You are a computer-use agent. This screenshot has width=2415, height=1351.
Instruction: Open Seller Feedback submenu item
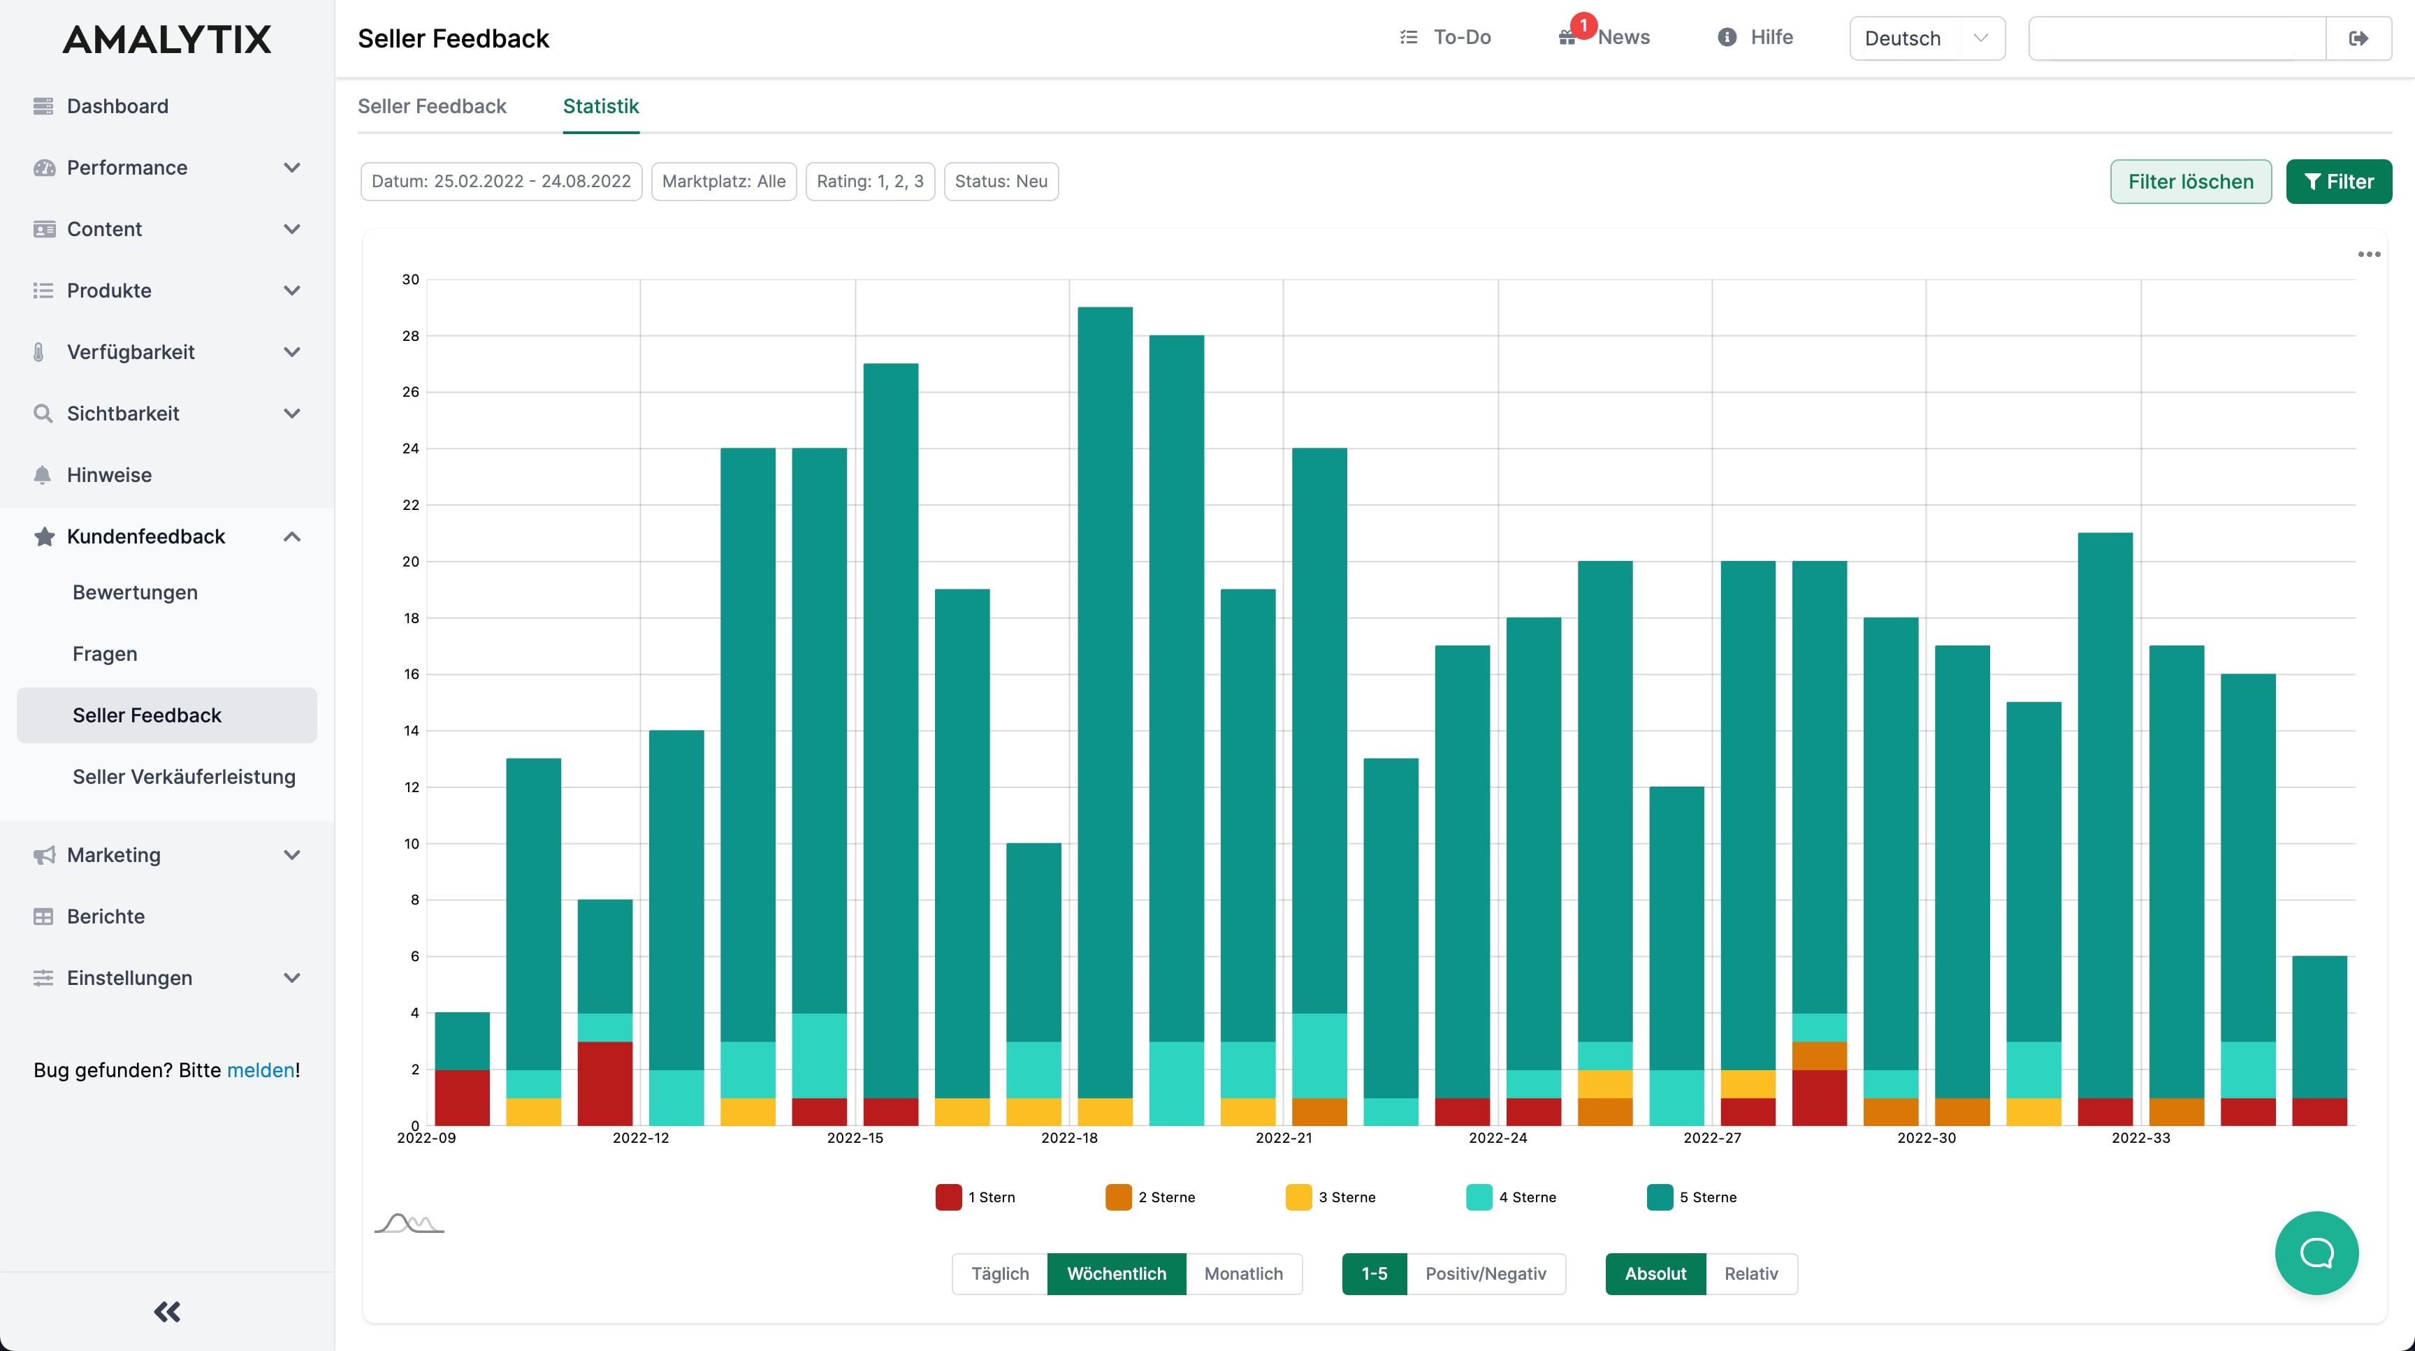(167, 715)
